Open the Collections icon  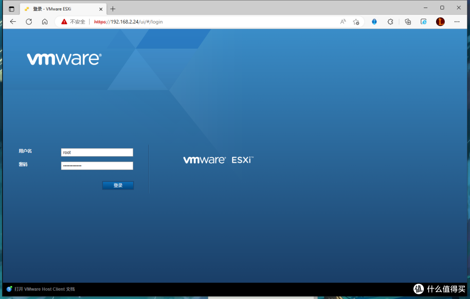click(x=408, y=21)
